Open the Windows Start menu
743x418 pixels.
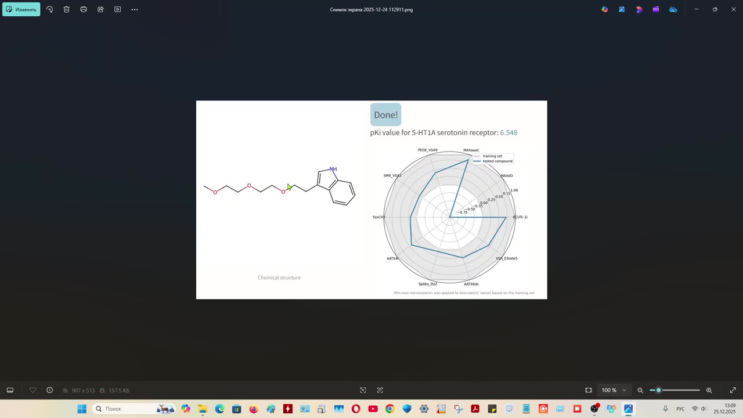82,409
